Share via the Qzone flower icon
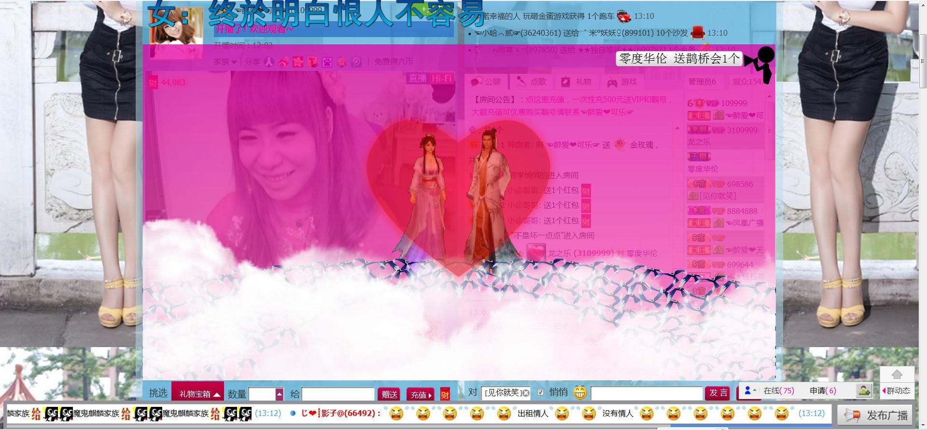Viewport: 927px width, 430px height. coord(298,62)
